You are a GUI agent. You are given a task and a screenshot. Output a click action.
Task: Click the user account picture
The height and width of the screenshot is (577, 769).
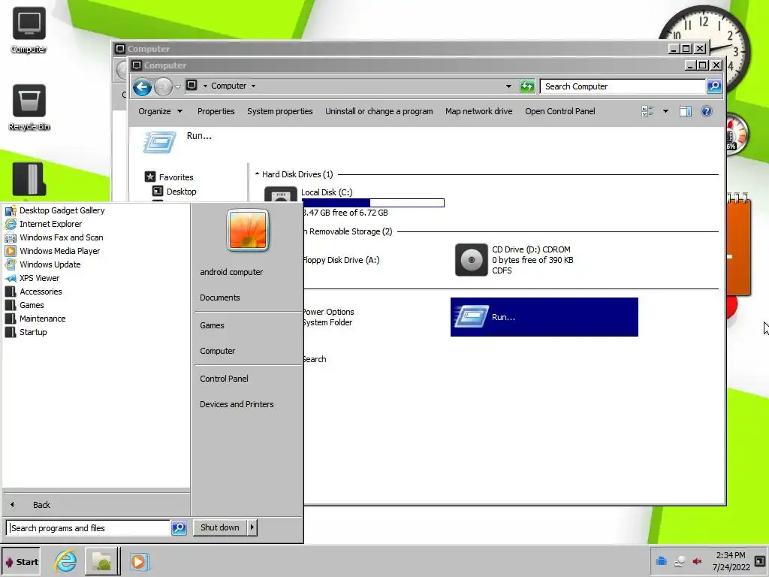pyautogui.click(x=248, y=230)
